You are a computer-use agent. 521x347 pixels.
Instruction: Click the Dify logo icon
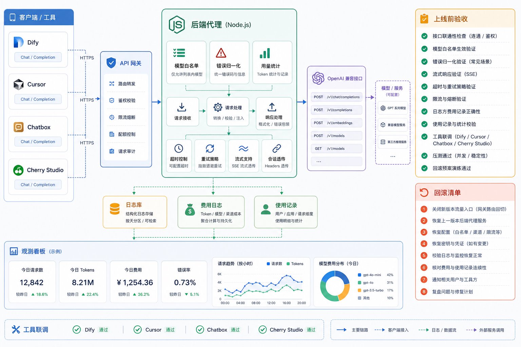point(18,42)
